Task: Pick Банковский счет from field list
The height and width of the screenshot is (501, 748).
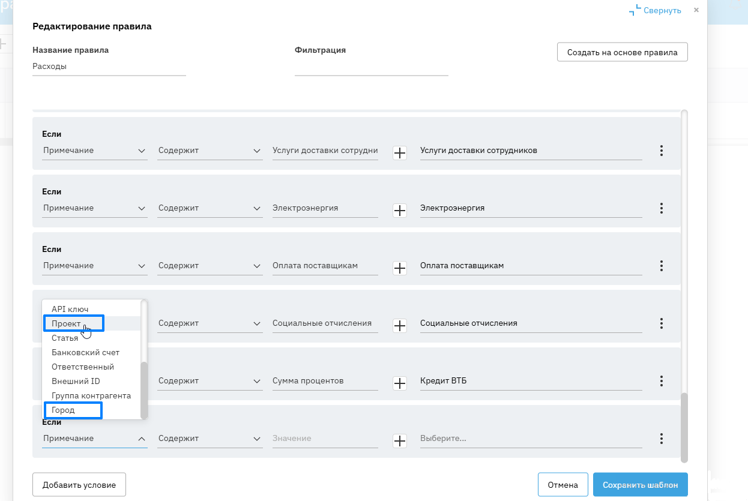Action: [85, 352]
